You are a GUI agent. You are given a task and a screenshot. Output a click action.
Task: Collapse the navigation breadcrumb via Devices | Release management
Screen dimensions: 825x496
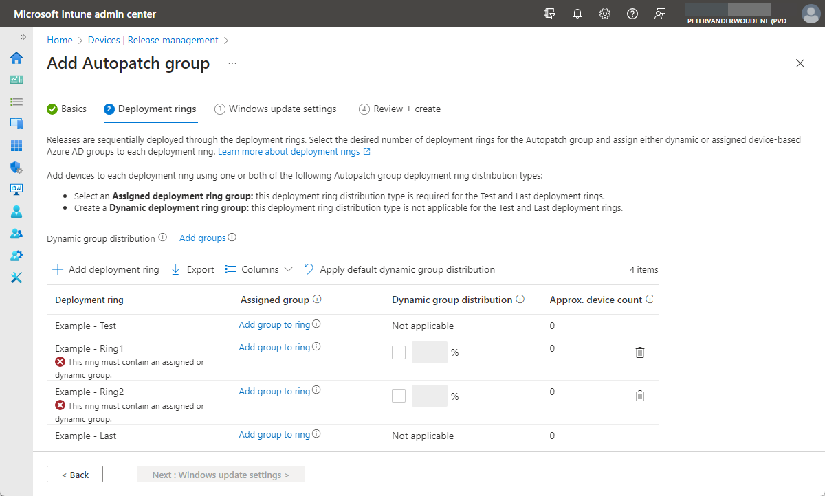pos(153,40)
